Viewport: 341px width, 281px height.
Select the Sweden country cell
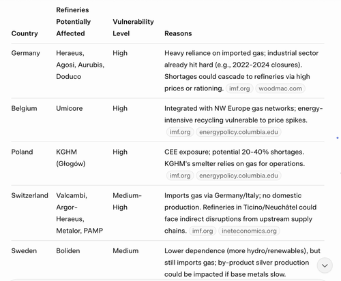(24, 251)
